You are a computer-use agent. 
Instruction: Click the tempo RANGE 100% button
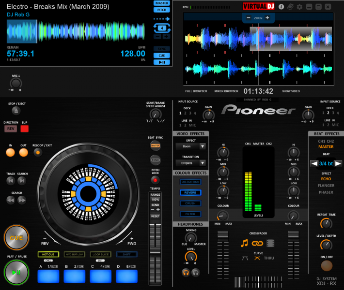tap(155, 200)
